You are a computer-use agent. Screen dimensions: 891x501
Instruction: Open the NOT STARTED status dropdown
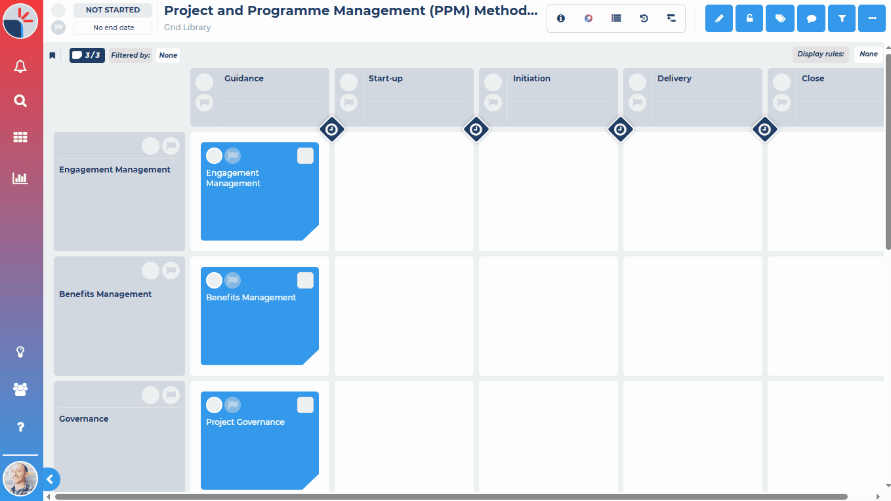click(113, 10)
